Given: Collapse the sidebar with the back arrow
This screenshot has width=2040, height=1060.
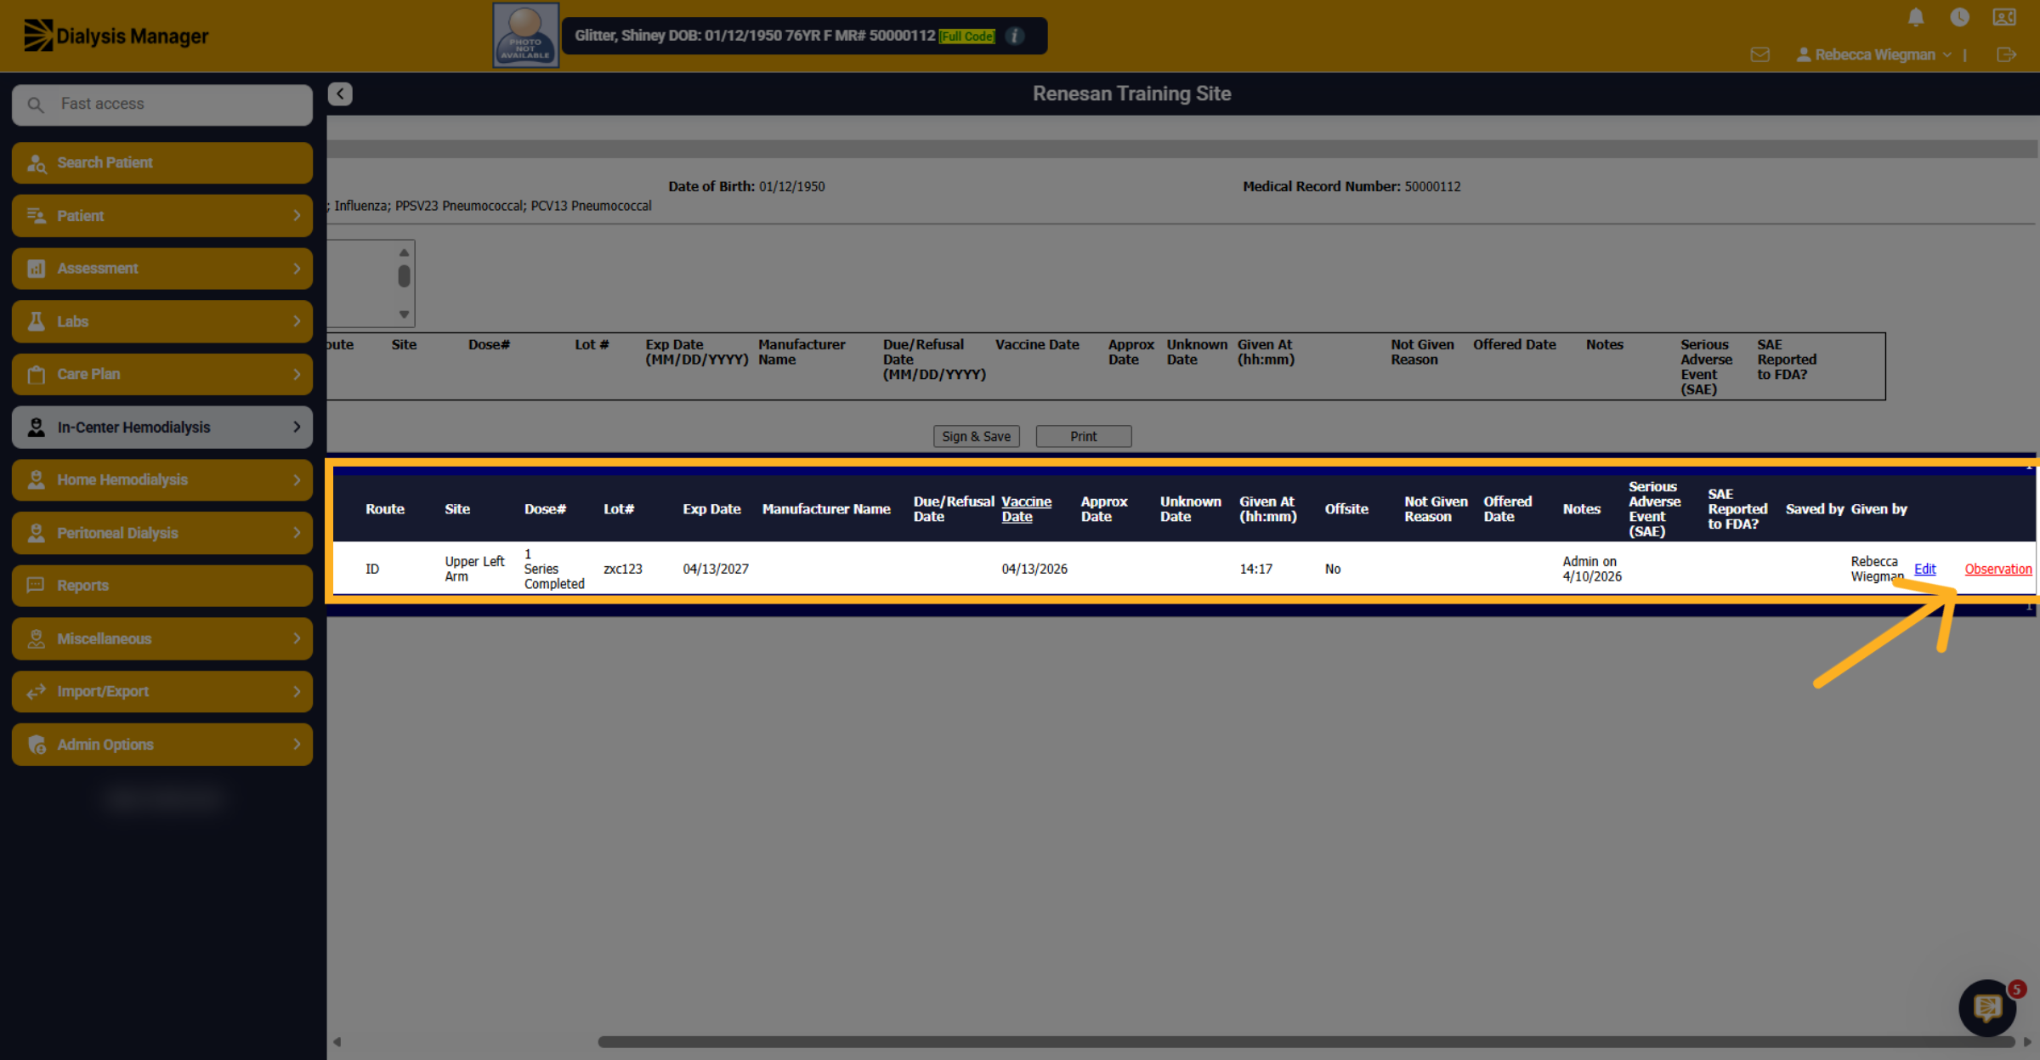Looking at the screenshot, I should coord(340,94).
